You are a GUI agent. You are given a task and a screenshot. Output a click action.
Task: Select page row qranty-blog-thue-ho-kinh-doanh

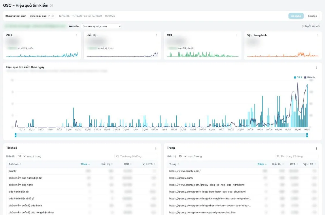click(x=243, y=205)
